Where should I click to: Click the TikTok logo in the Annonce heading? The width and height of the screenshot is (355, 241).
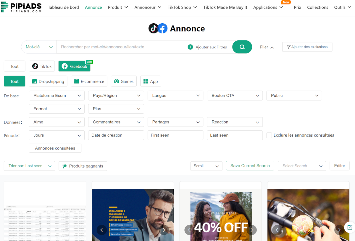point(153,28)
